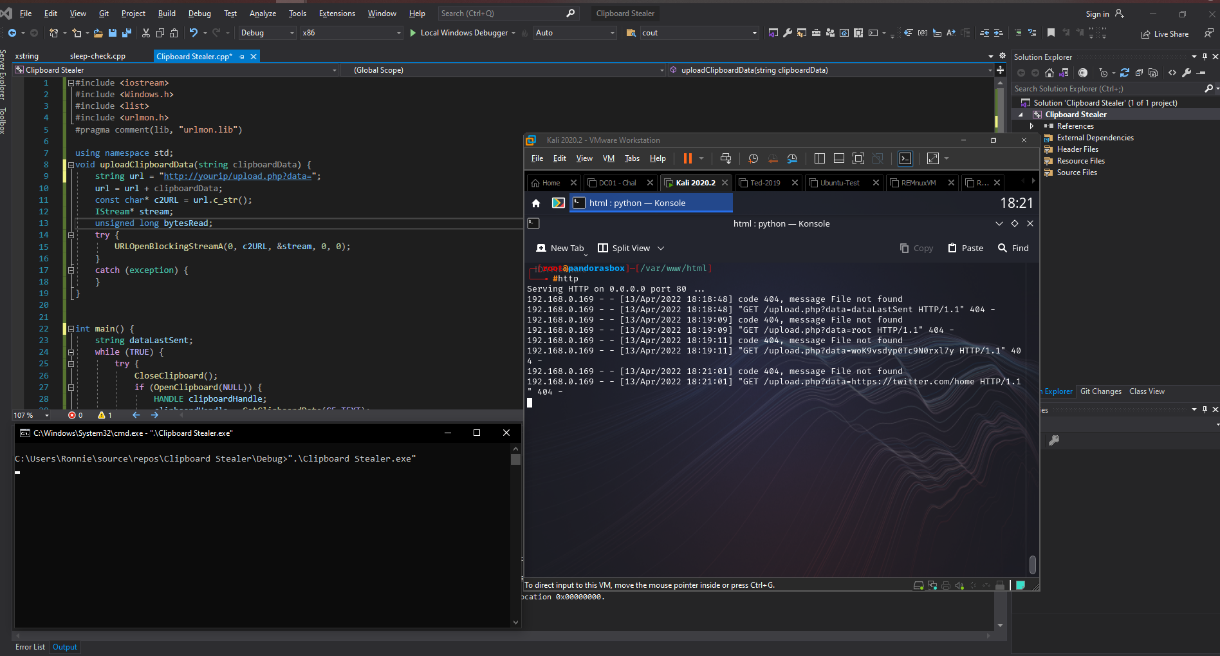Image resolution: width=1220 pixels, height=656 pixels.
Task: Open uploadClipboardData member dropdown
Action: (x=831, y=70)
